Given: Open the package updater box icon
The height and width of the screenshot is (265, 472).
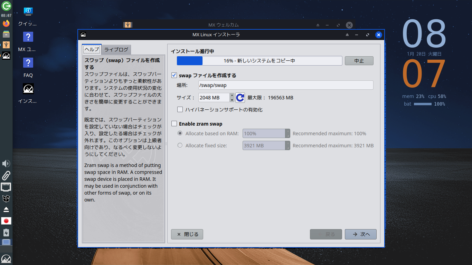Looking at the screenshot, I should [x=6, y=198].
